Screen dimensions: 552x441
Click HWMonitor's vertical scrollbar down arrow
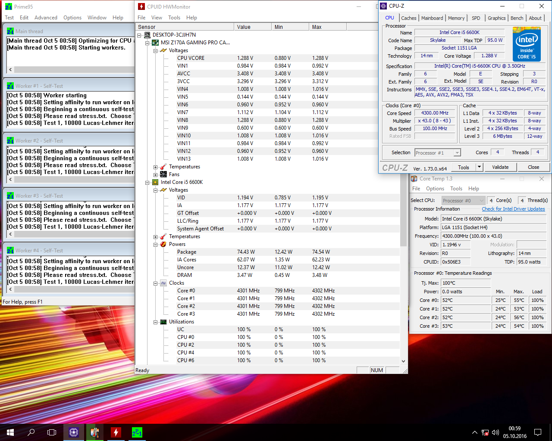coord(403,361)
